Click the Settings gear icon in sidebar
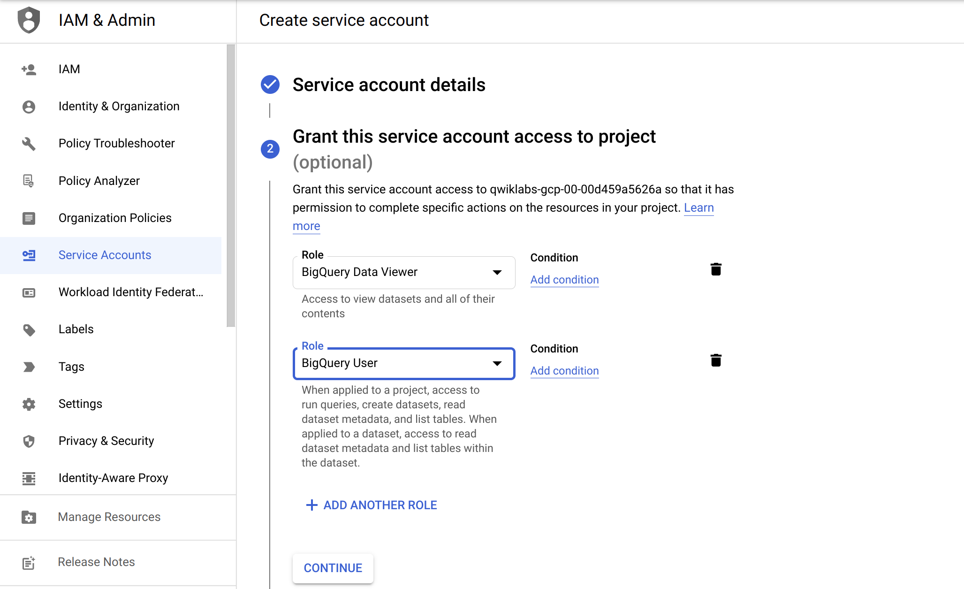The width and height of the screenshot is (964, 589). 29,404
